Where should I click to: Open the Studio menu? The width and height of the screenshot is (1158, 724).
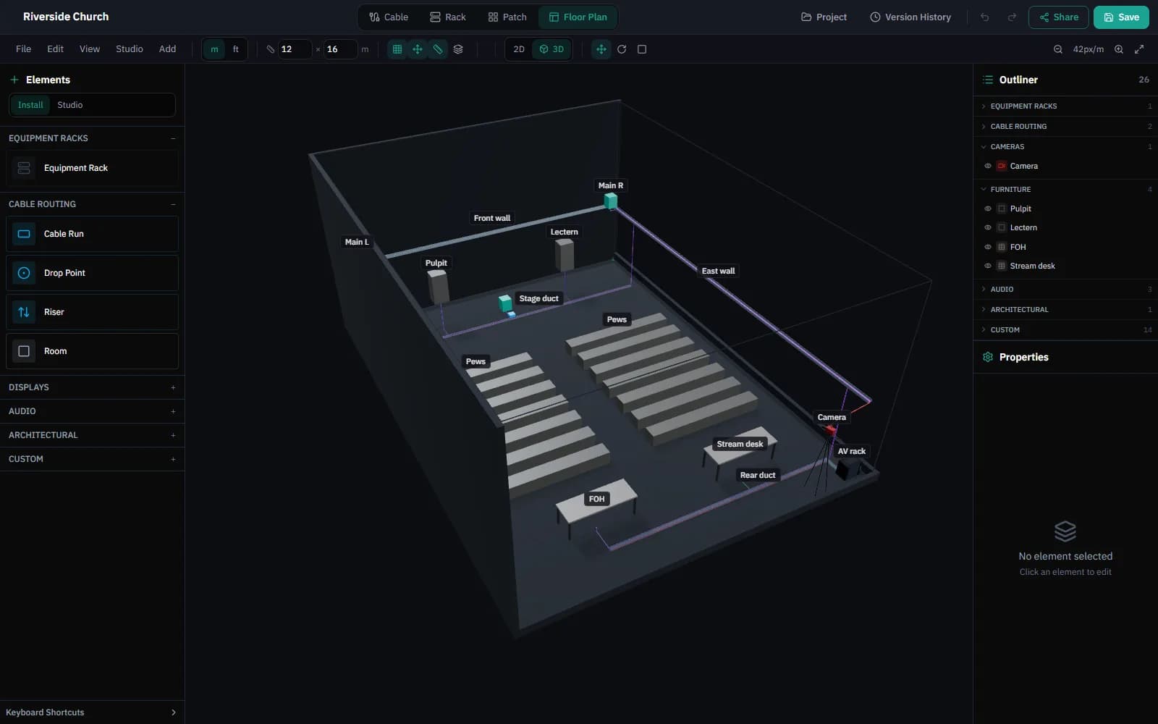[130, 49]
